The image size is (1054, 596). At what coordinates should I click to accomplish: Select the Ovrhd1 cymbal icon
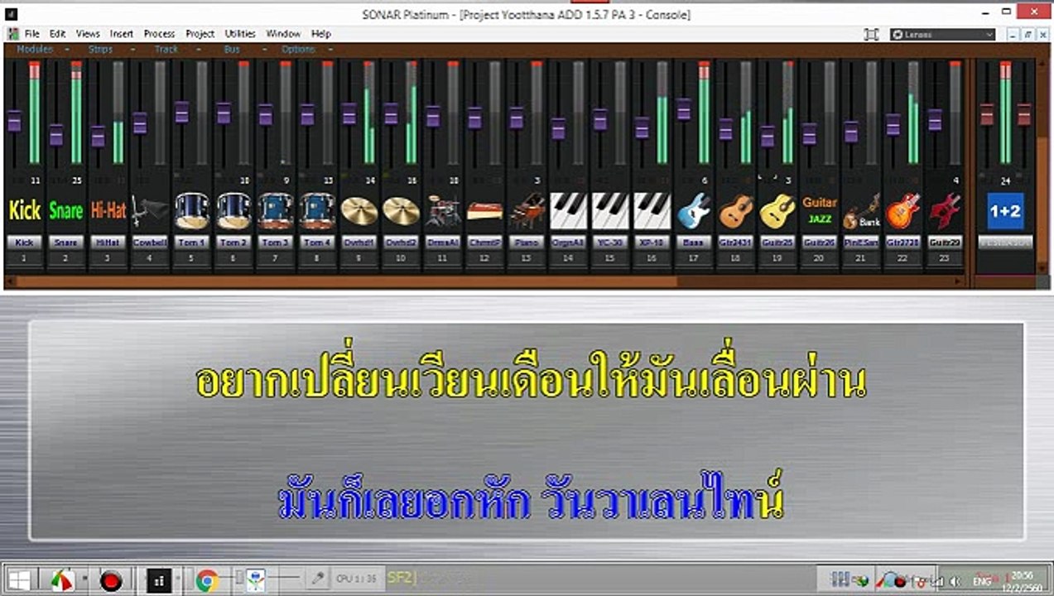(359, 211)
